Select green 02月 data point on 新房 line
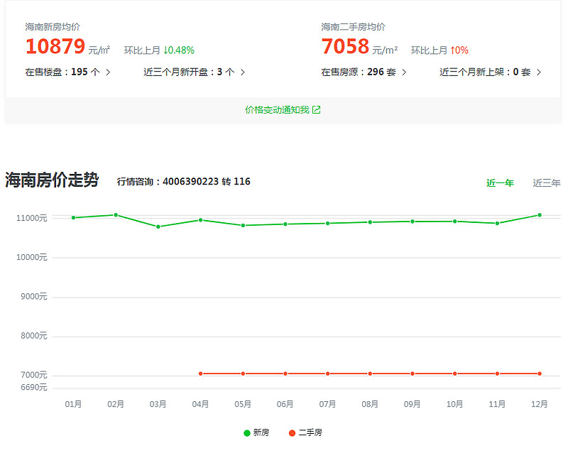This screenshot has height=458, width=568. tap(116, 215)
